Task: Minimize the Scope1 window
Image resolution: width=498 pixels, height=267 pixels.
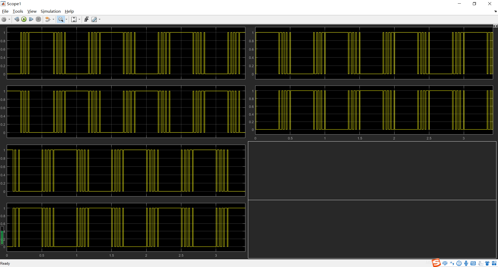Action: coord(459,4)
